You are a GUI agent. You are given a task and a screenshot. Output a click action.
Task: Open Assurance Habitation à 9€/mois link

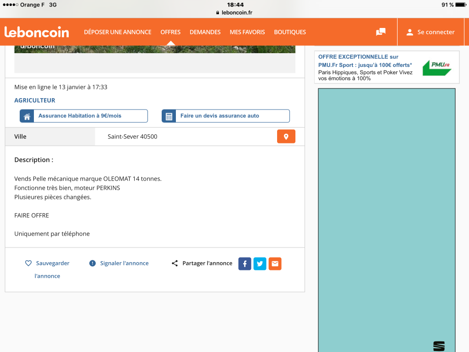coord(84,116)
